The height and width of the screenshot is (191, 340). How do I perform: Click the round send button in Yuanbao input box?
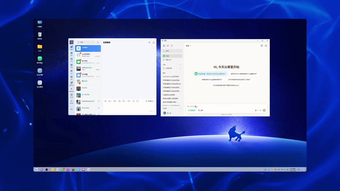point(264,110)
